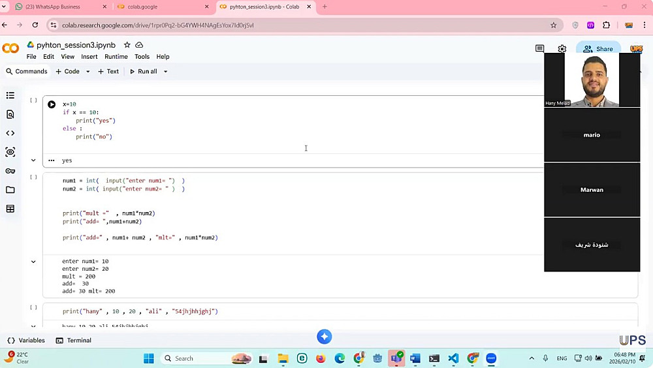Click the Marwan participant tile
The image size is (653, 368).
pos(592,190)
